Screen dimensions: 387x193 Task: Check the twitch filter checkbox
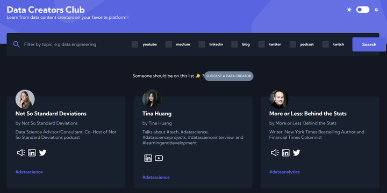pos(326,44)
